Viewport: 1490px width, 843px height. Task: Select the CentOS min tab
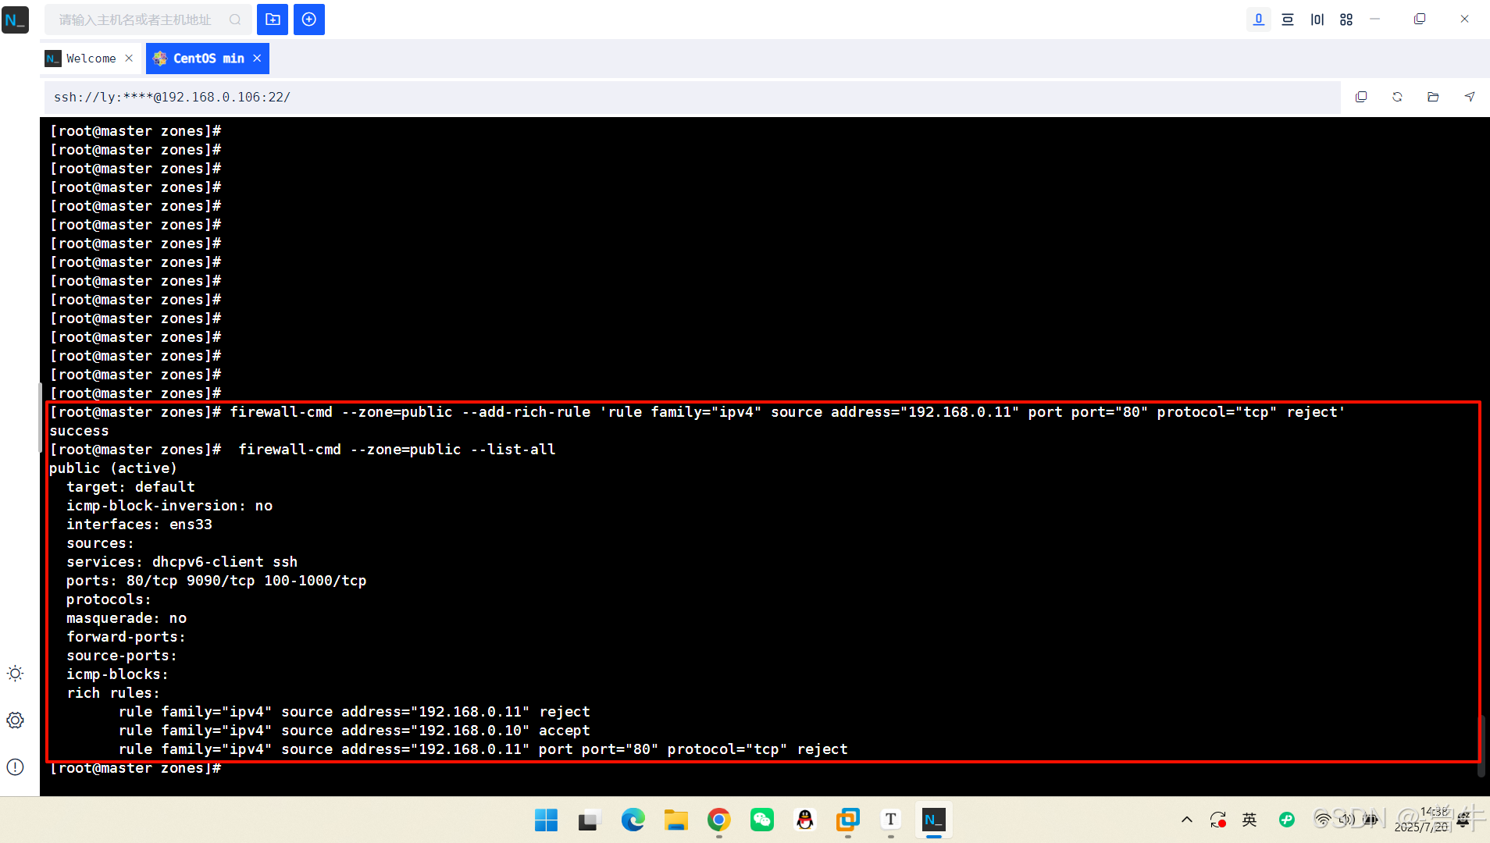tap(208, 59)
